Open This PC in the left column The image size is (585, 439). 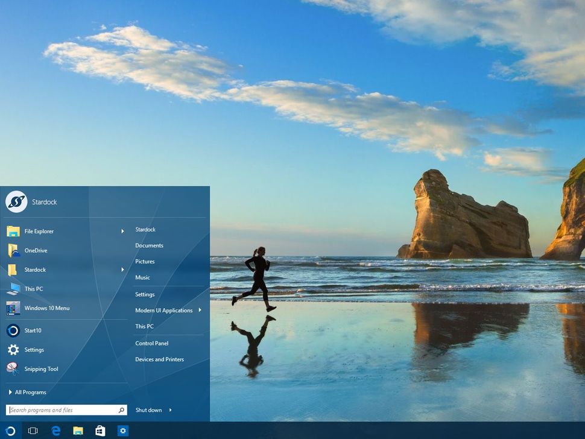(34, 289)
